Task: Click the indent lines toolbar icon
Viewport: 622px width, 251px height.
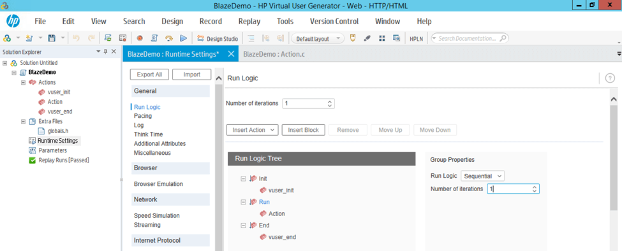Action: [251, 38]
